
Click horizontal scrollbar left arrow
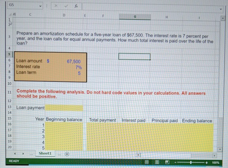(138, 155)
